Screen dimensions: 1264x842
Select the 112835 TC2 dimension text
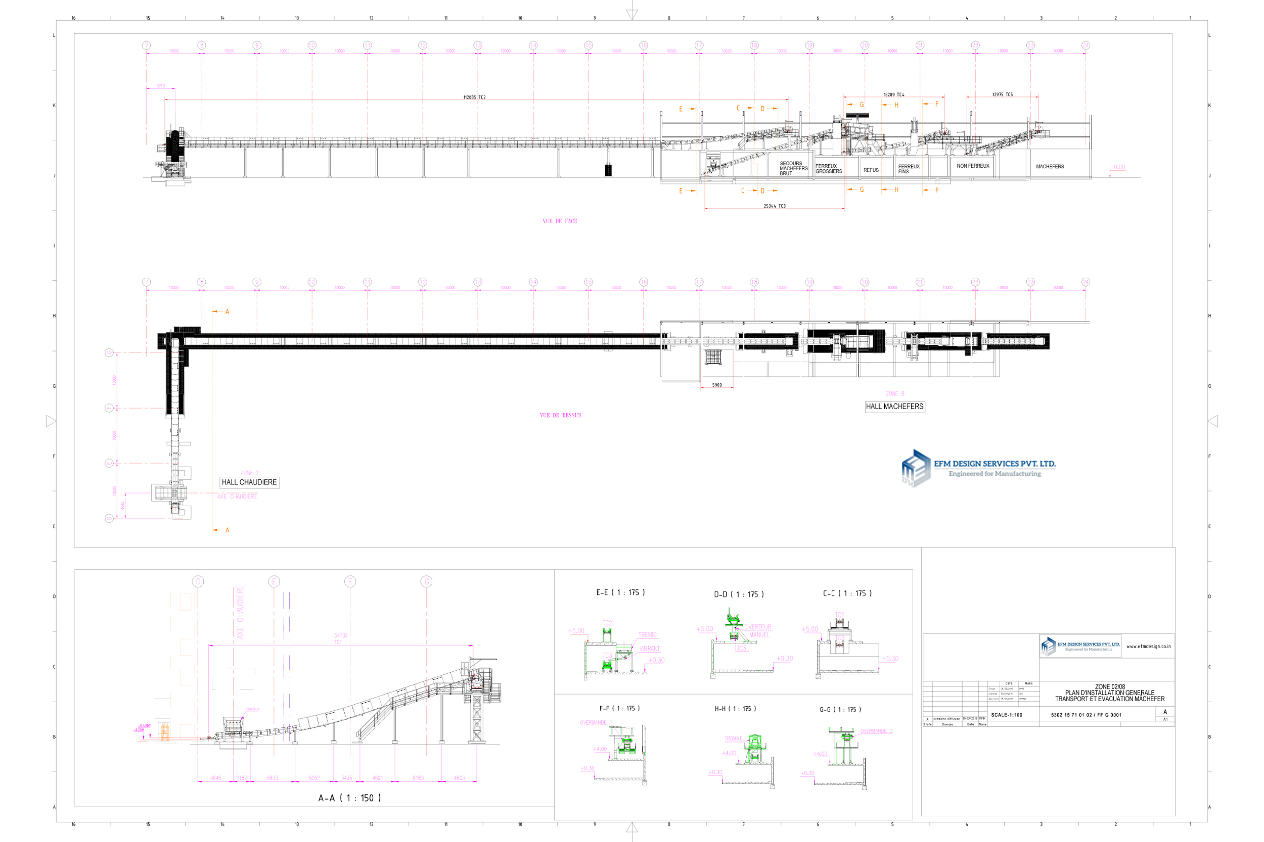click(x=474, y=97)
